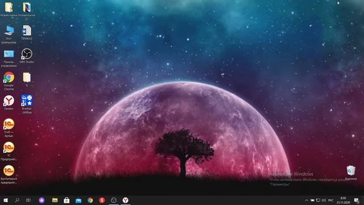Switch to Yandex Browser in the taskbar
Screen dimensions: 364x205
(x=126, y=200)
